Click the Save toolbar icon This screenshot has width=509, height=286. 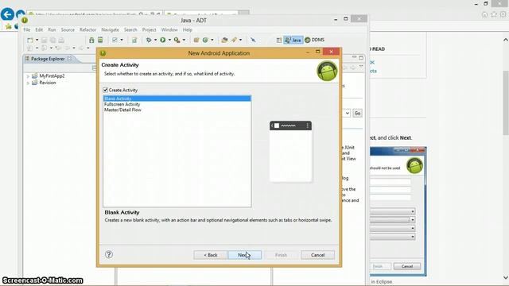tap(45, 40)
